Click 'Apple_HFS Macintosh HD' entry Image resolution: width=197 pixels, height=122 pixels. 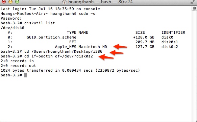81,47
